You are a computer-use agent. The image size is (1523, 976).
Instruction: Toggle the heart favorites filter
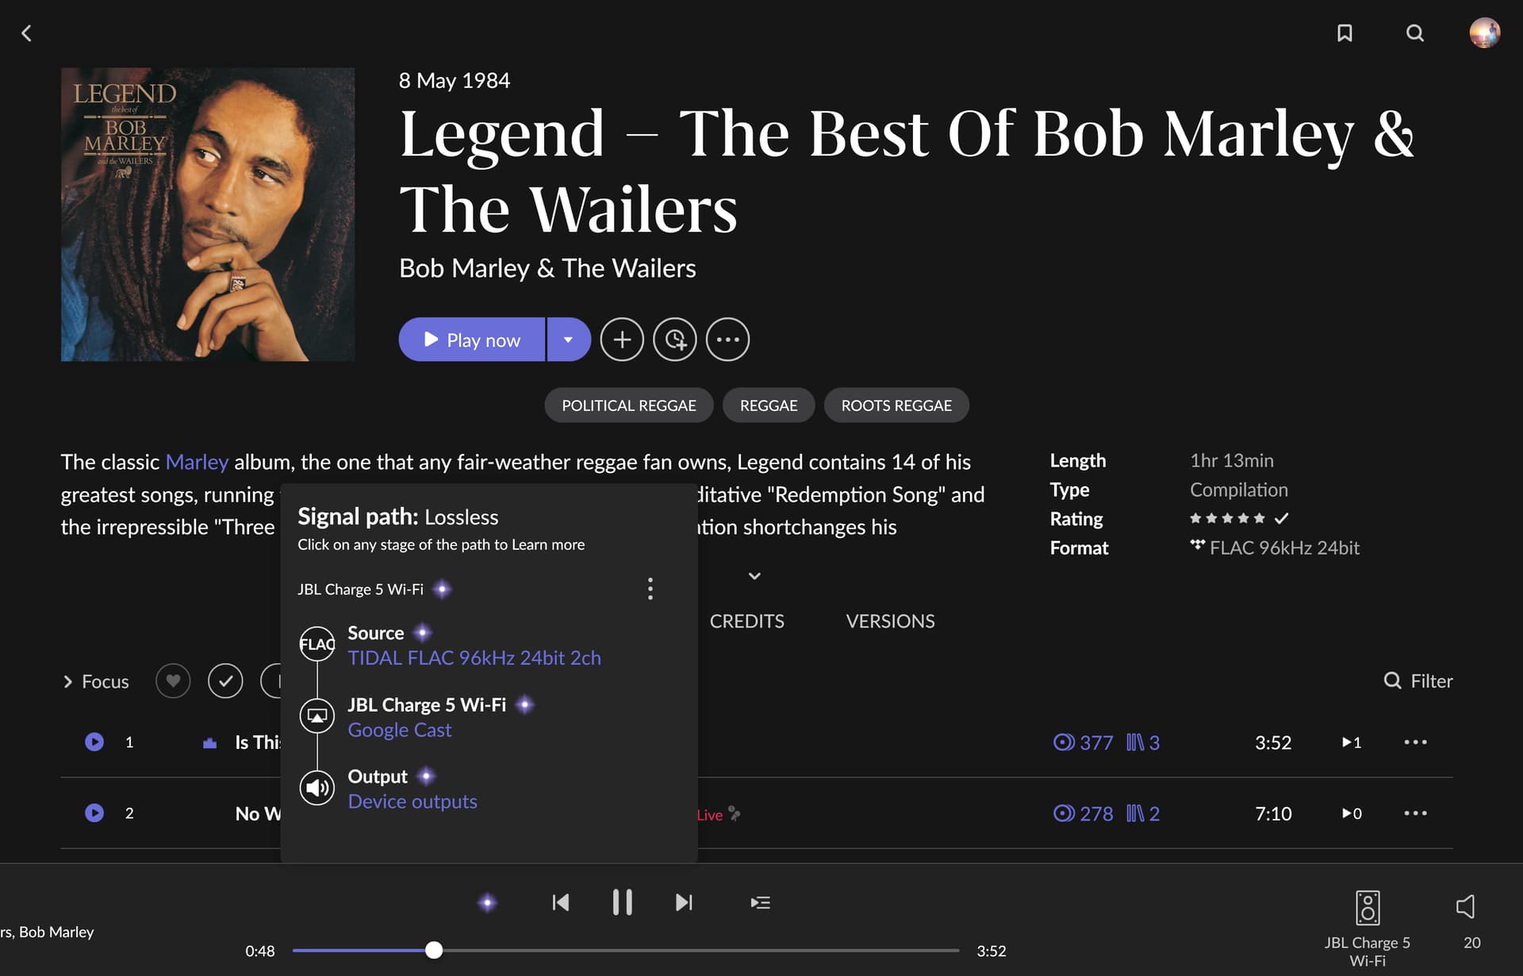click(173, 681)
